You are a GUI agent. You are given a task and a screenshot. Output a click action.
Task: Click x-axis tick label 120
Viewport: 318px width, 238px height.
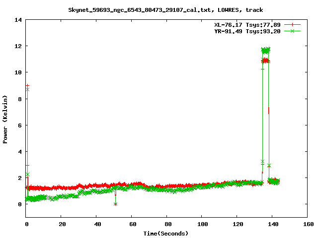238,224
